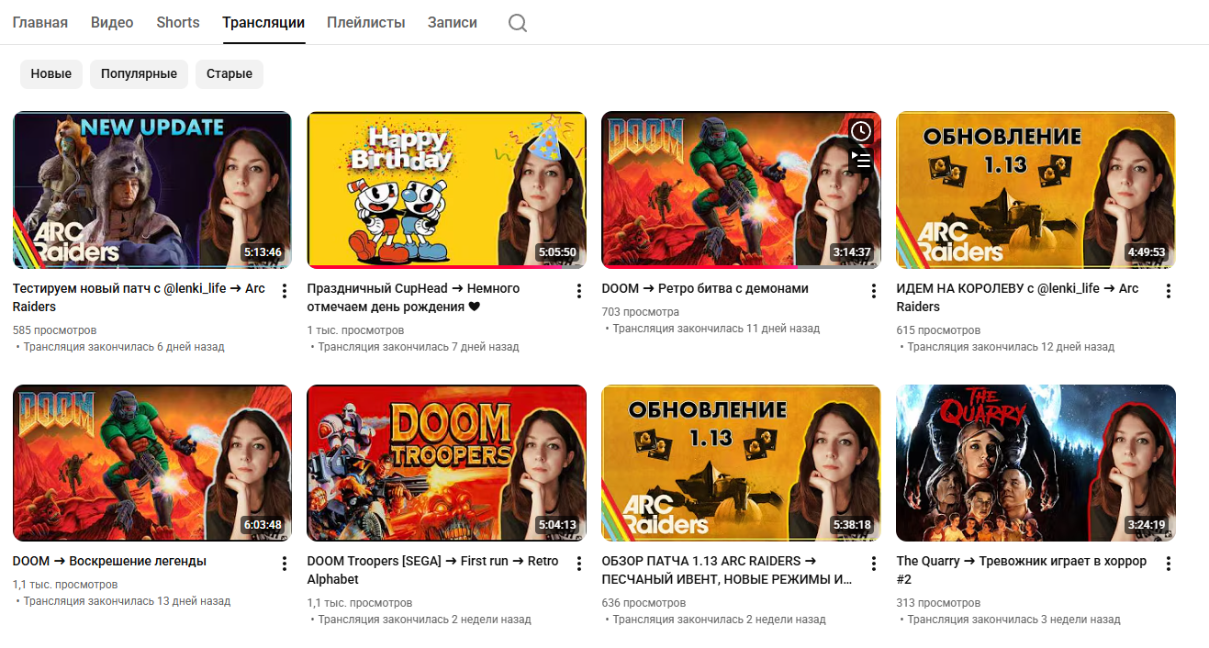The image size is (1209, 648).
Task: Click Трансляция закончилась 7 дней назад text
Action: point(419,347)
